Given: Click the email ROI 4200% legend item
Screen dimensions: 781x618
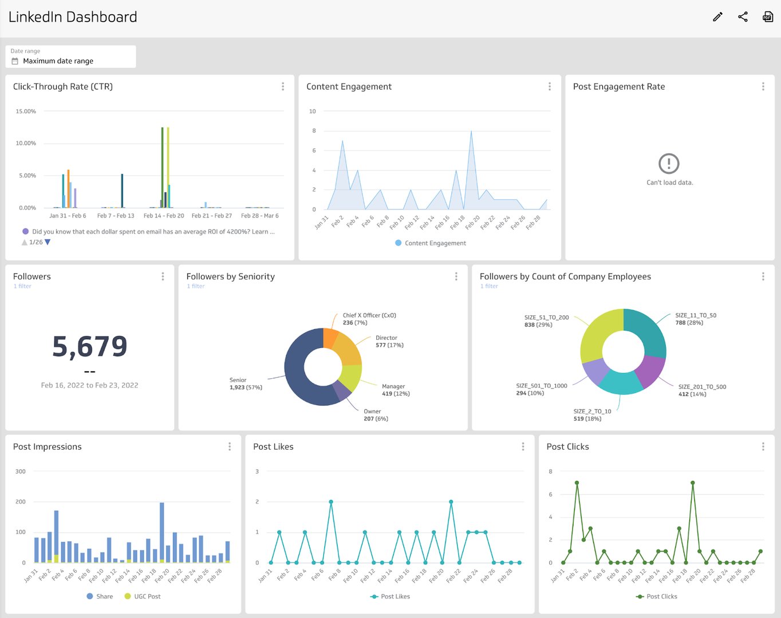Looking at the screenshot, I should tap(149, 231).
